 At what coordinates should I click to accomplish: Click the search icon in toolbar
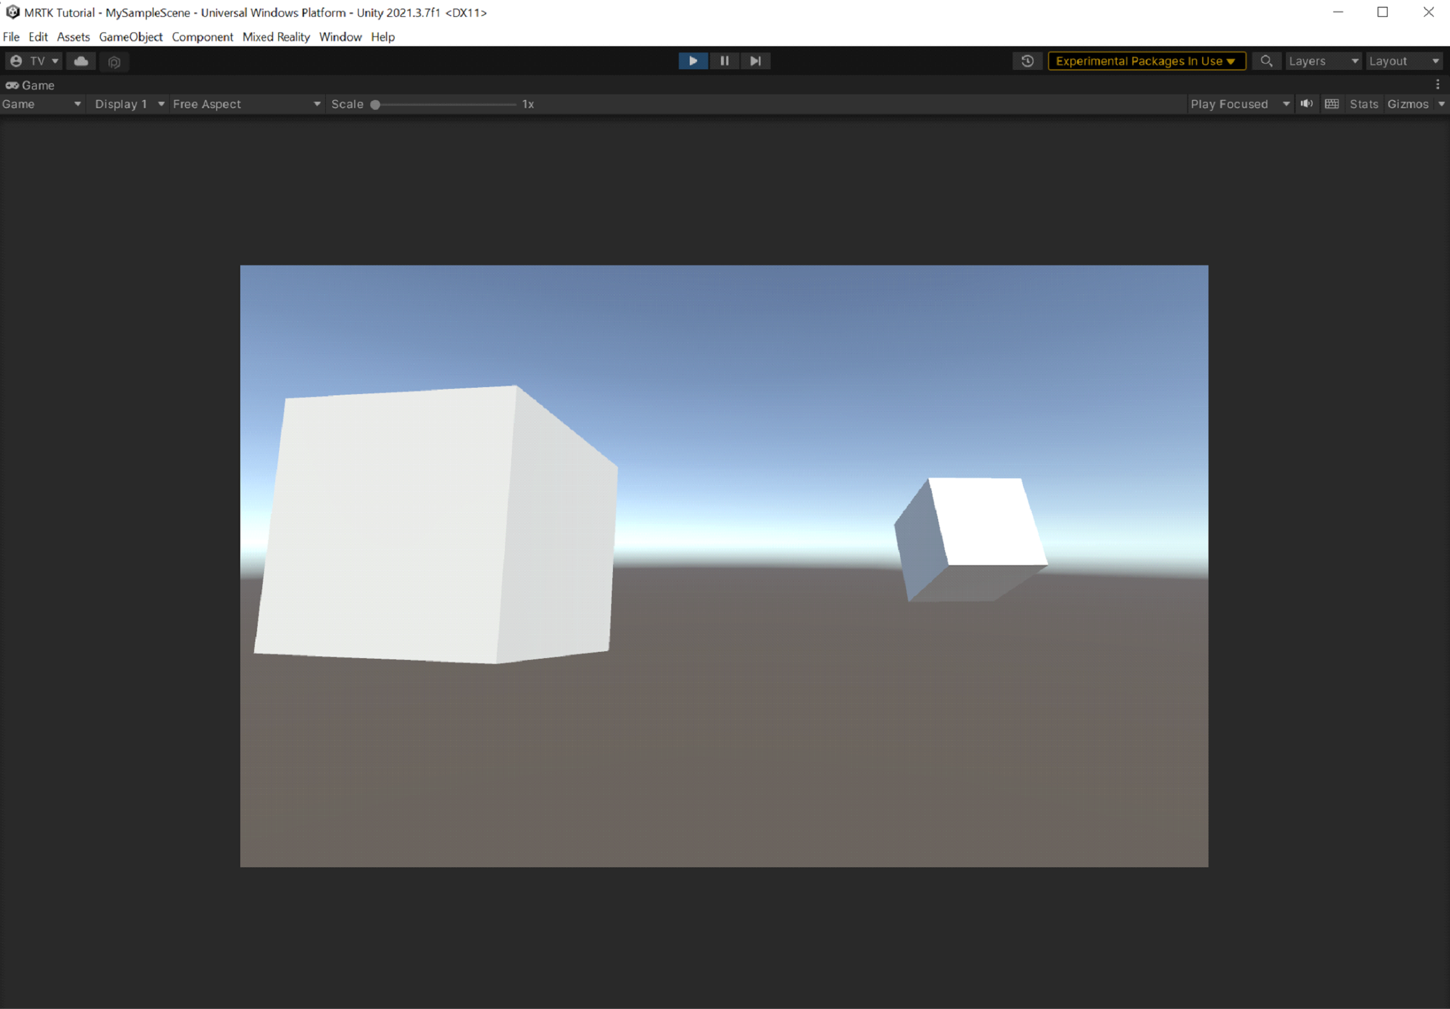pyautogui.click(x=1266, y=61)
